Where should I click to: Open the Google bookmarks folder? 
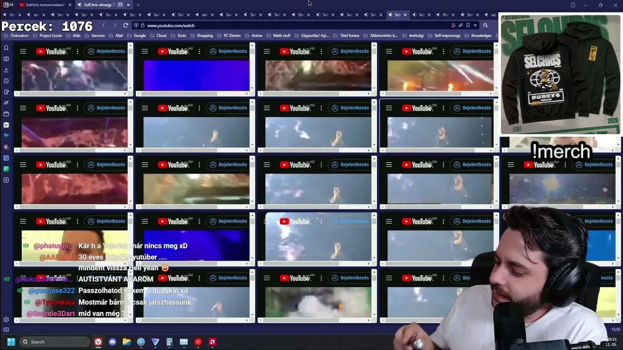[x=136, y=35]
